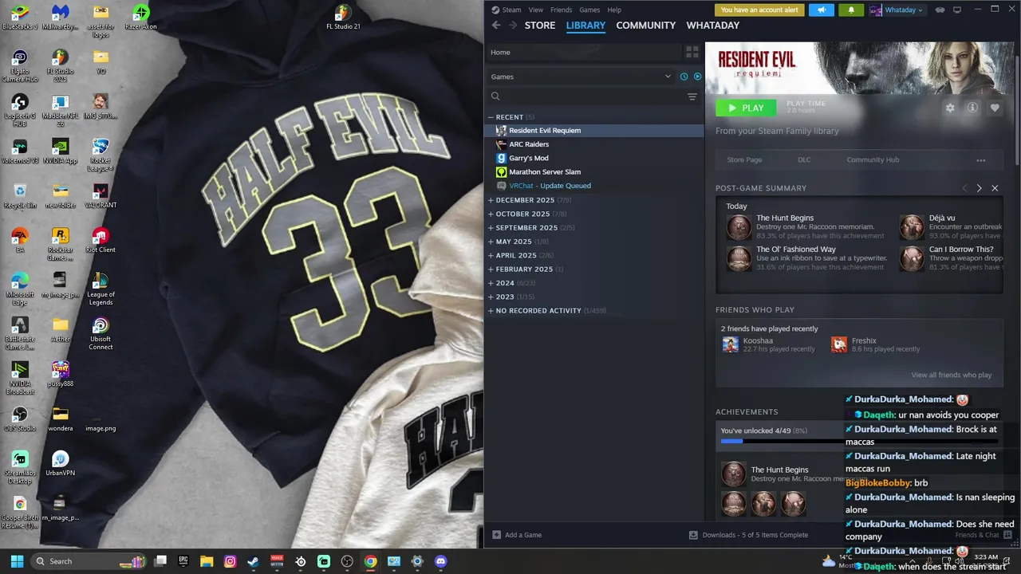Open the Friends menu

pyautogui.click(x=561, y=10)
